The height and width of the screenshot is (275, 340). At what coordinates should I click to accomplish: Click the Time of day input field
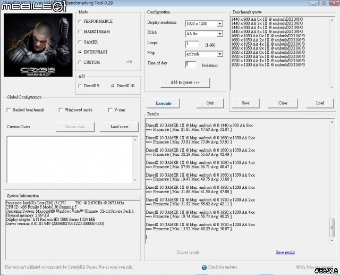tap(191, 64)
